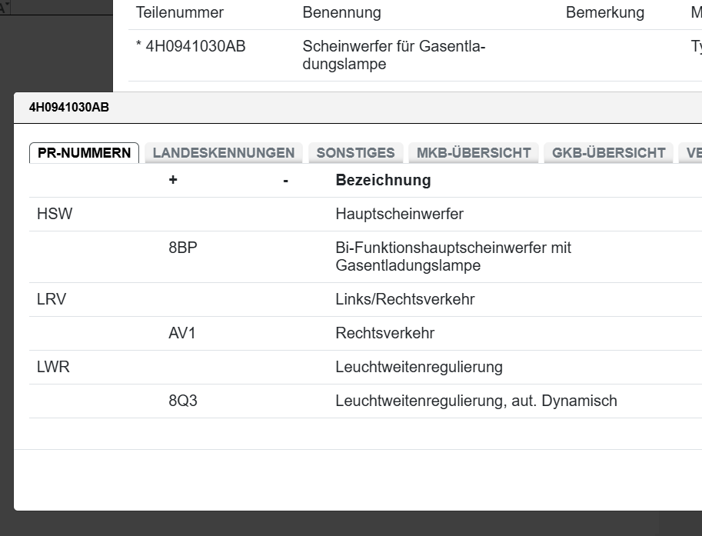This screenshot has width=702, height=536.
Task: Open the SONSTIGES tab
Action: [355, 152]
